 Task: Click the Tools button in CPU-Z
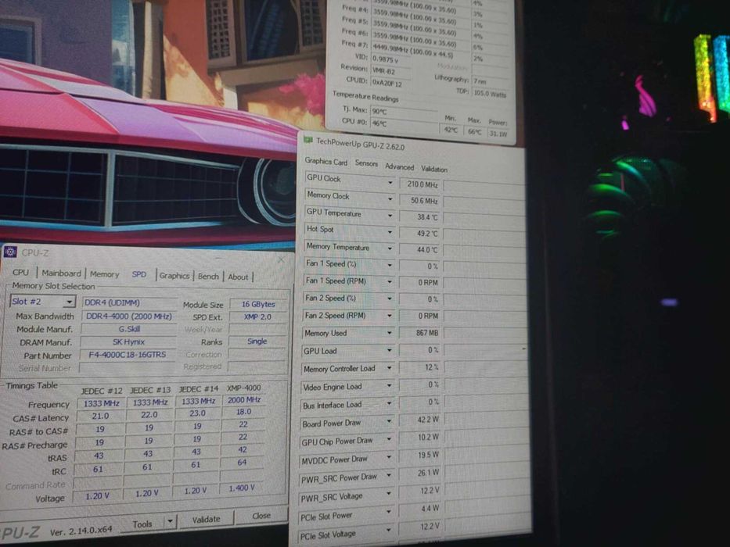(142, 524)
